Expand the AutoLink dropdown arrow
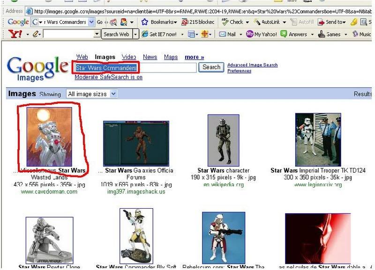Image resolution: width=375 pixels, height=270 pixels. [285, 22]
